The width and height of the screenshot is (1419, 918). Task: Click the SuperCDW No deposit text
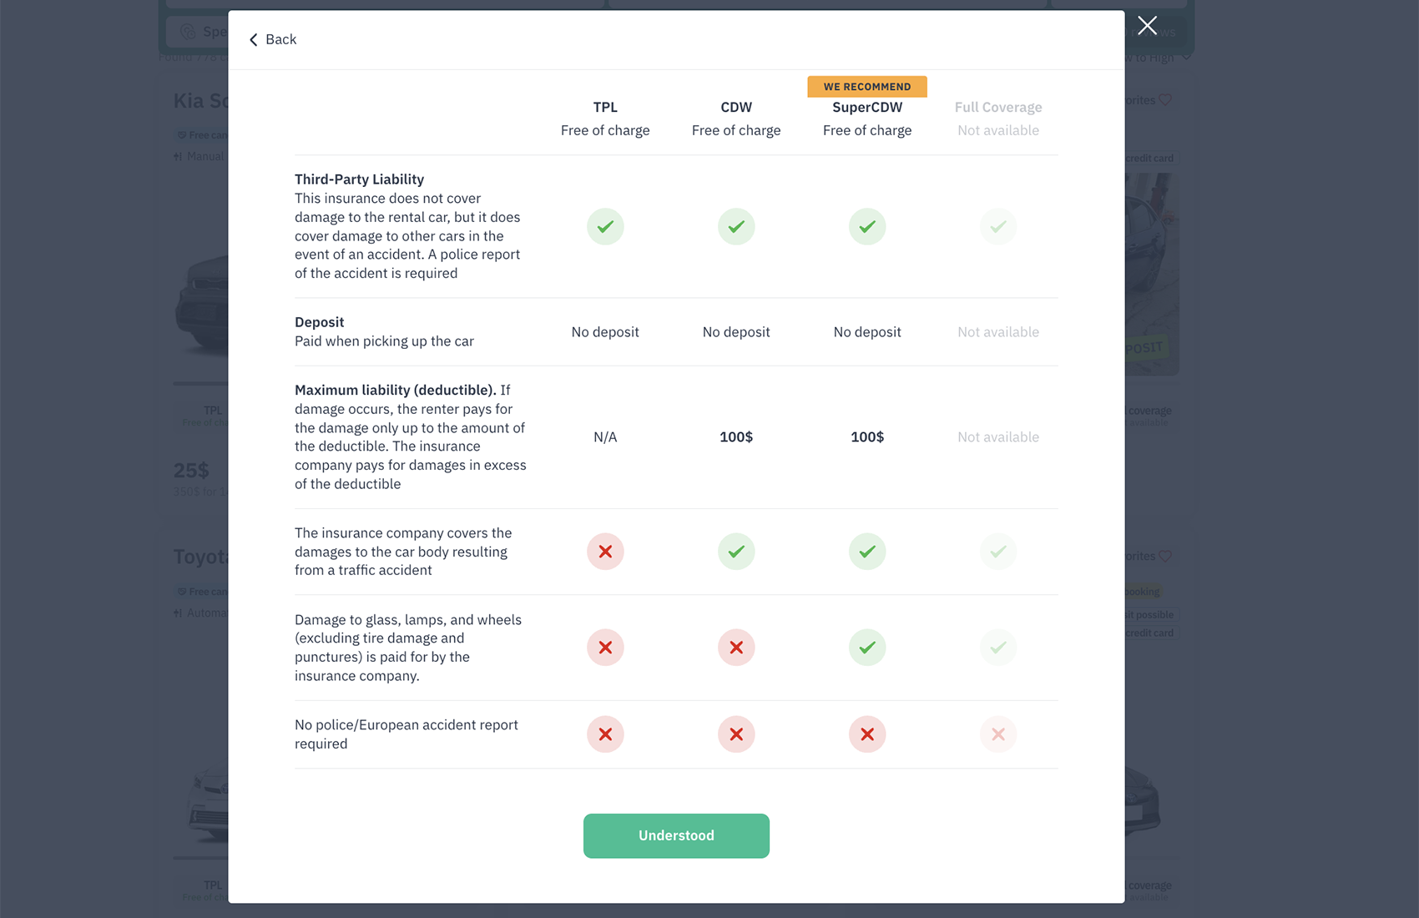coord(867,332)
